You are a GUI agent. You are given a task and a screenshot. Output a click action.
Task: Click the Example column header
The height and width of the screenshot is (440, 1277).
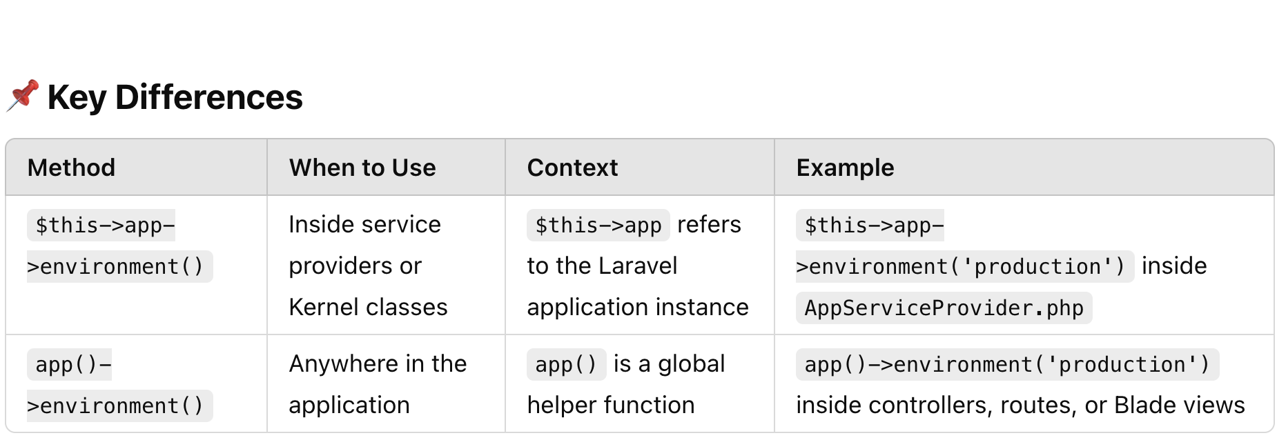click(x=845, y=168)
